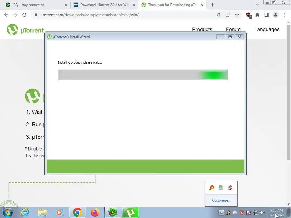Open the uBlock Origin extension icon
This screenshot has width=291, height=218.
point(249,15)
